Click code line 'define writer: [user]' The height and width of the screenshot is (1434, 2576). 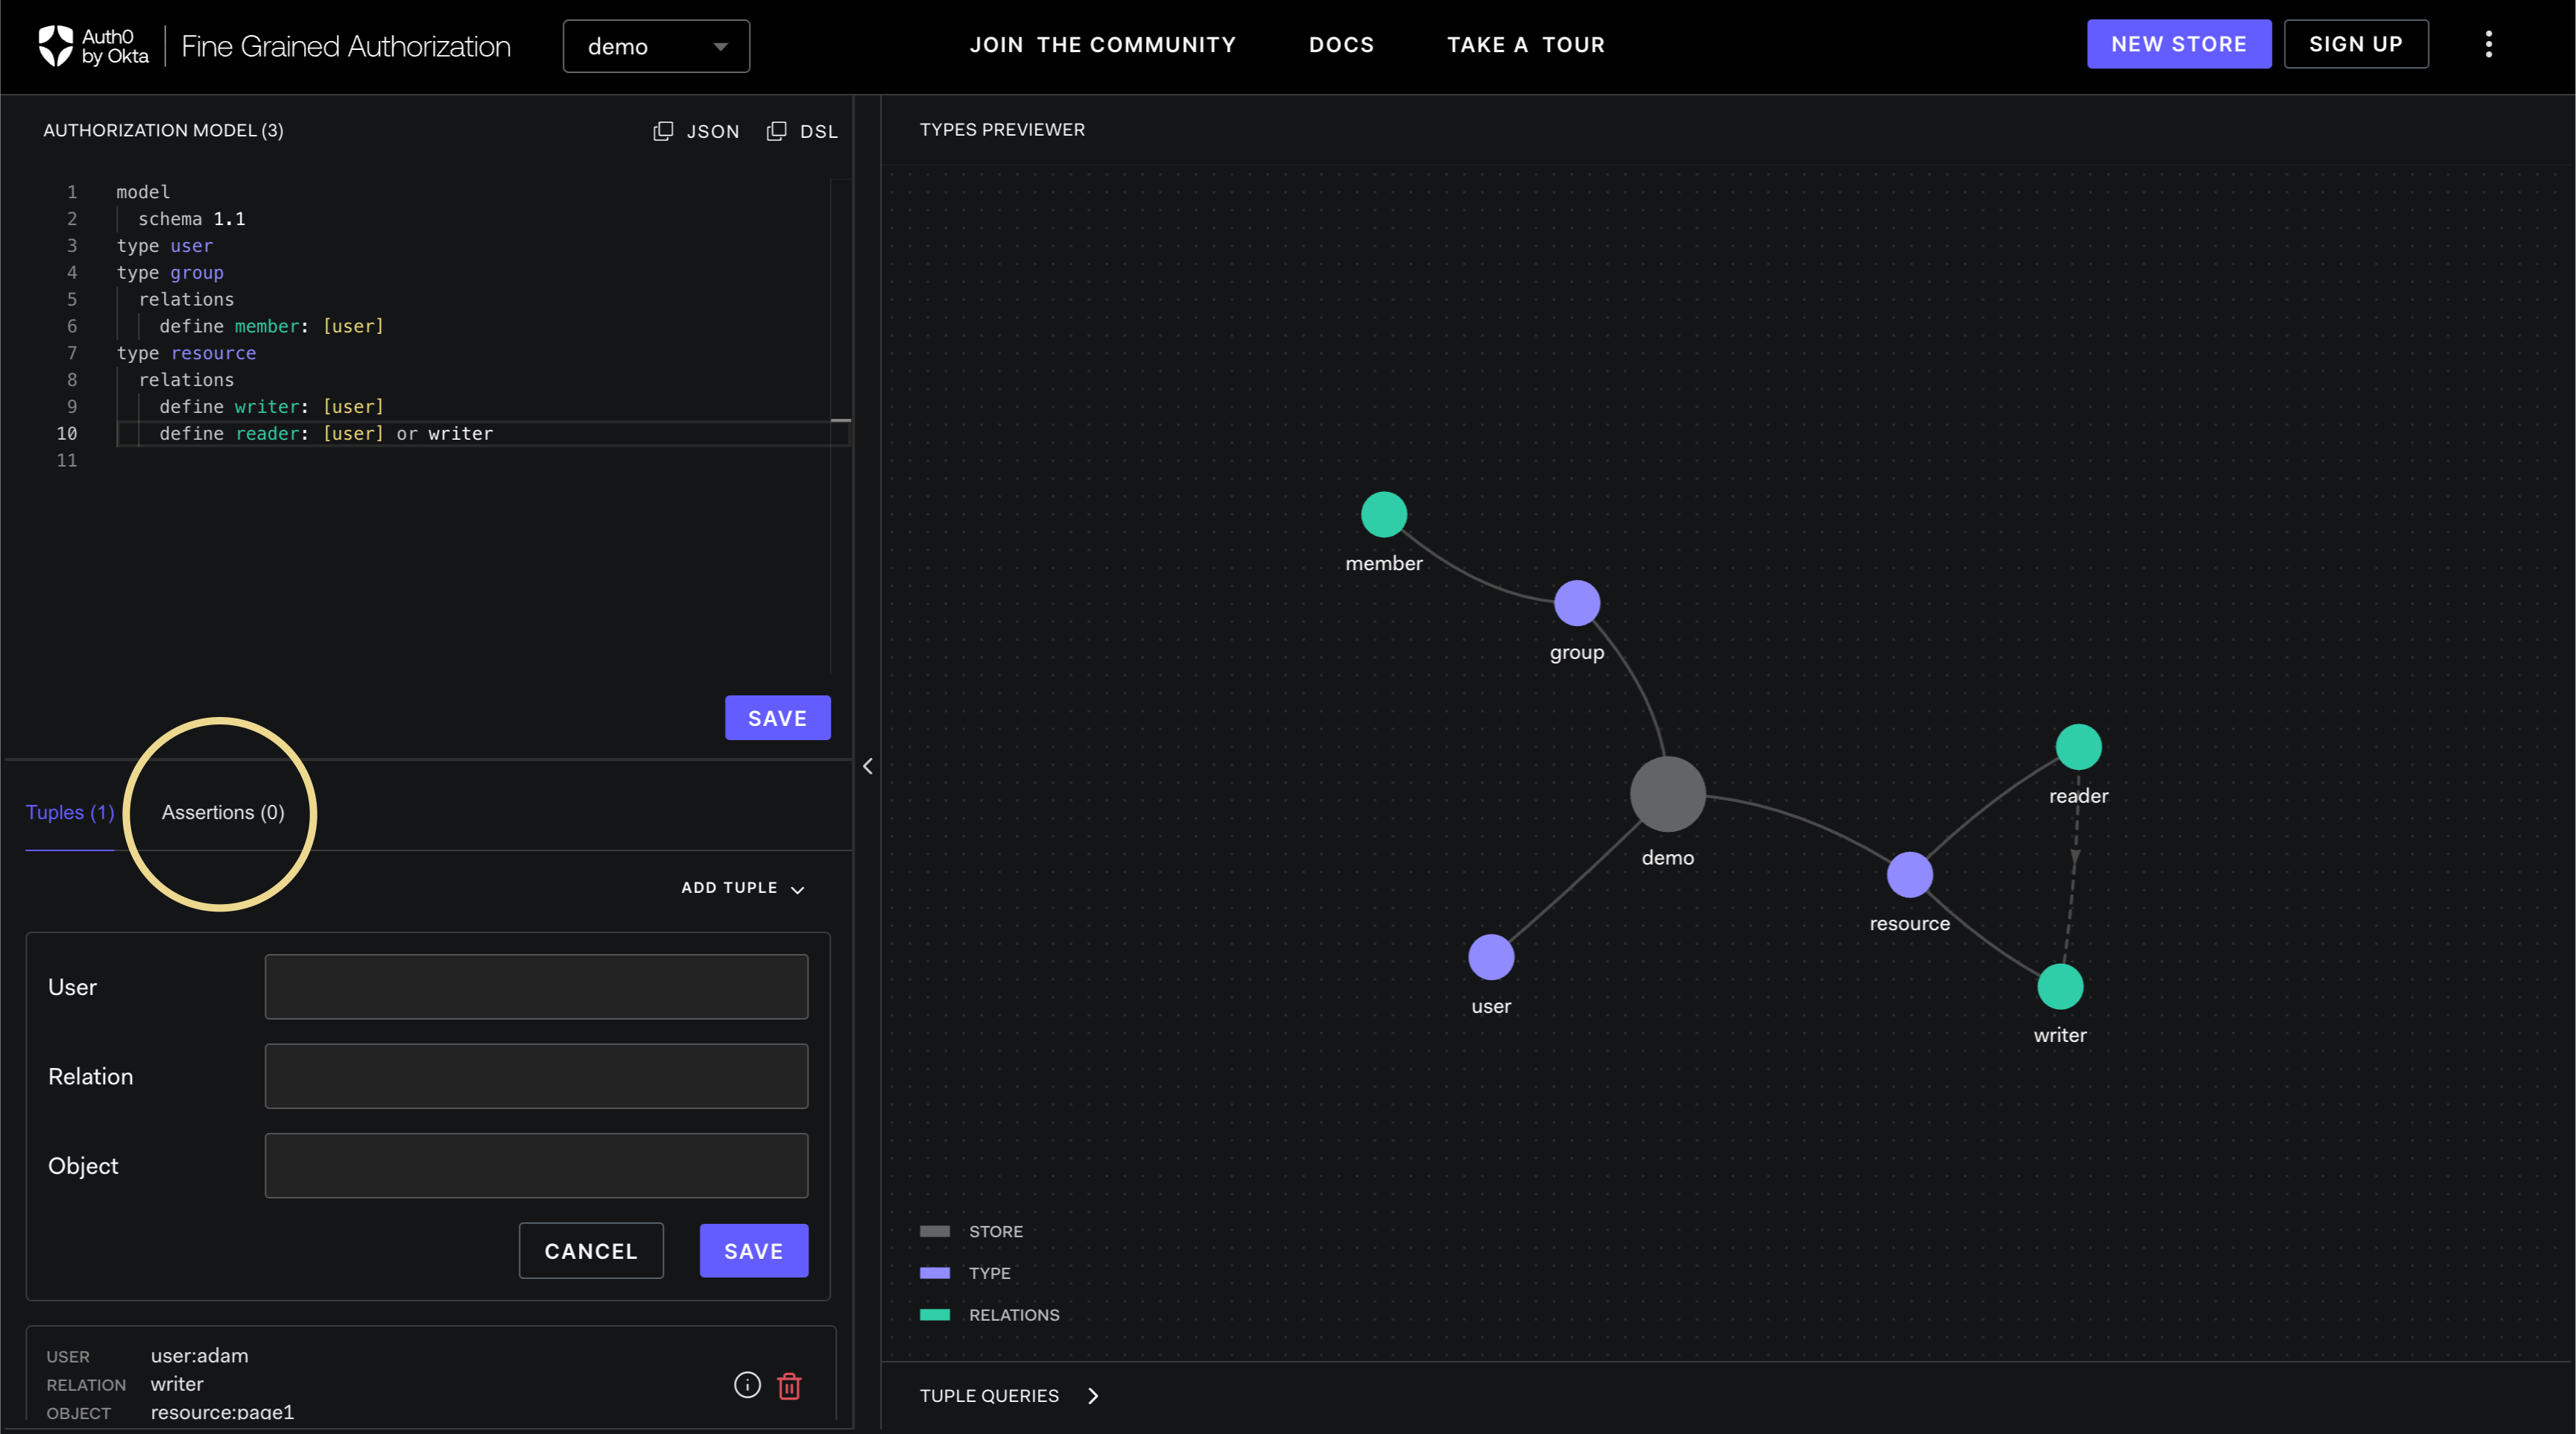click(x=271, y=407)
